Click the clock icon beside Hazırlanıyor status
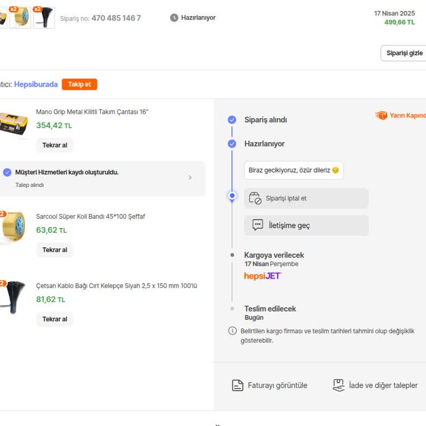The width and height of the screenshot is (426, 426). tap(174, 18)
